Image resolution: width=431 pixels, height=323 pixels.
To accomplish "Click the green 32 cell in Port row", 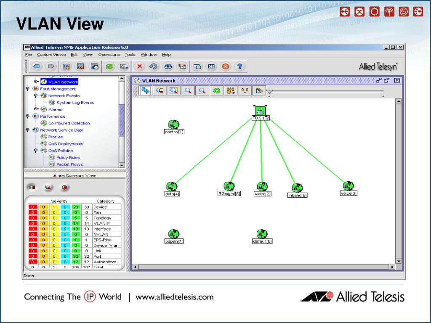I will click(76, 256).
